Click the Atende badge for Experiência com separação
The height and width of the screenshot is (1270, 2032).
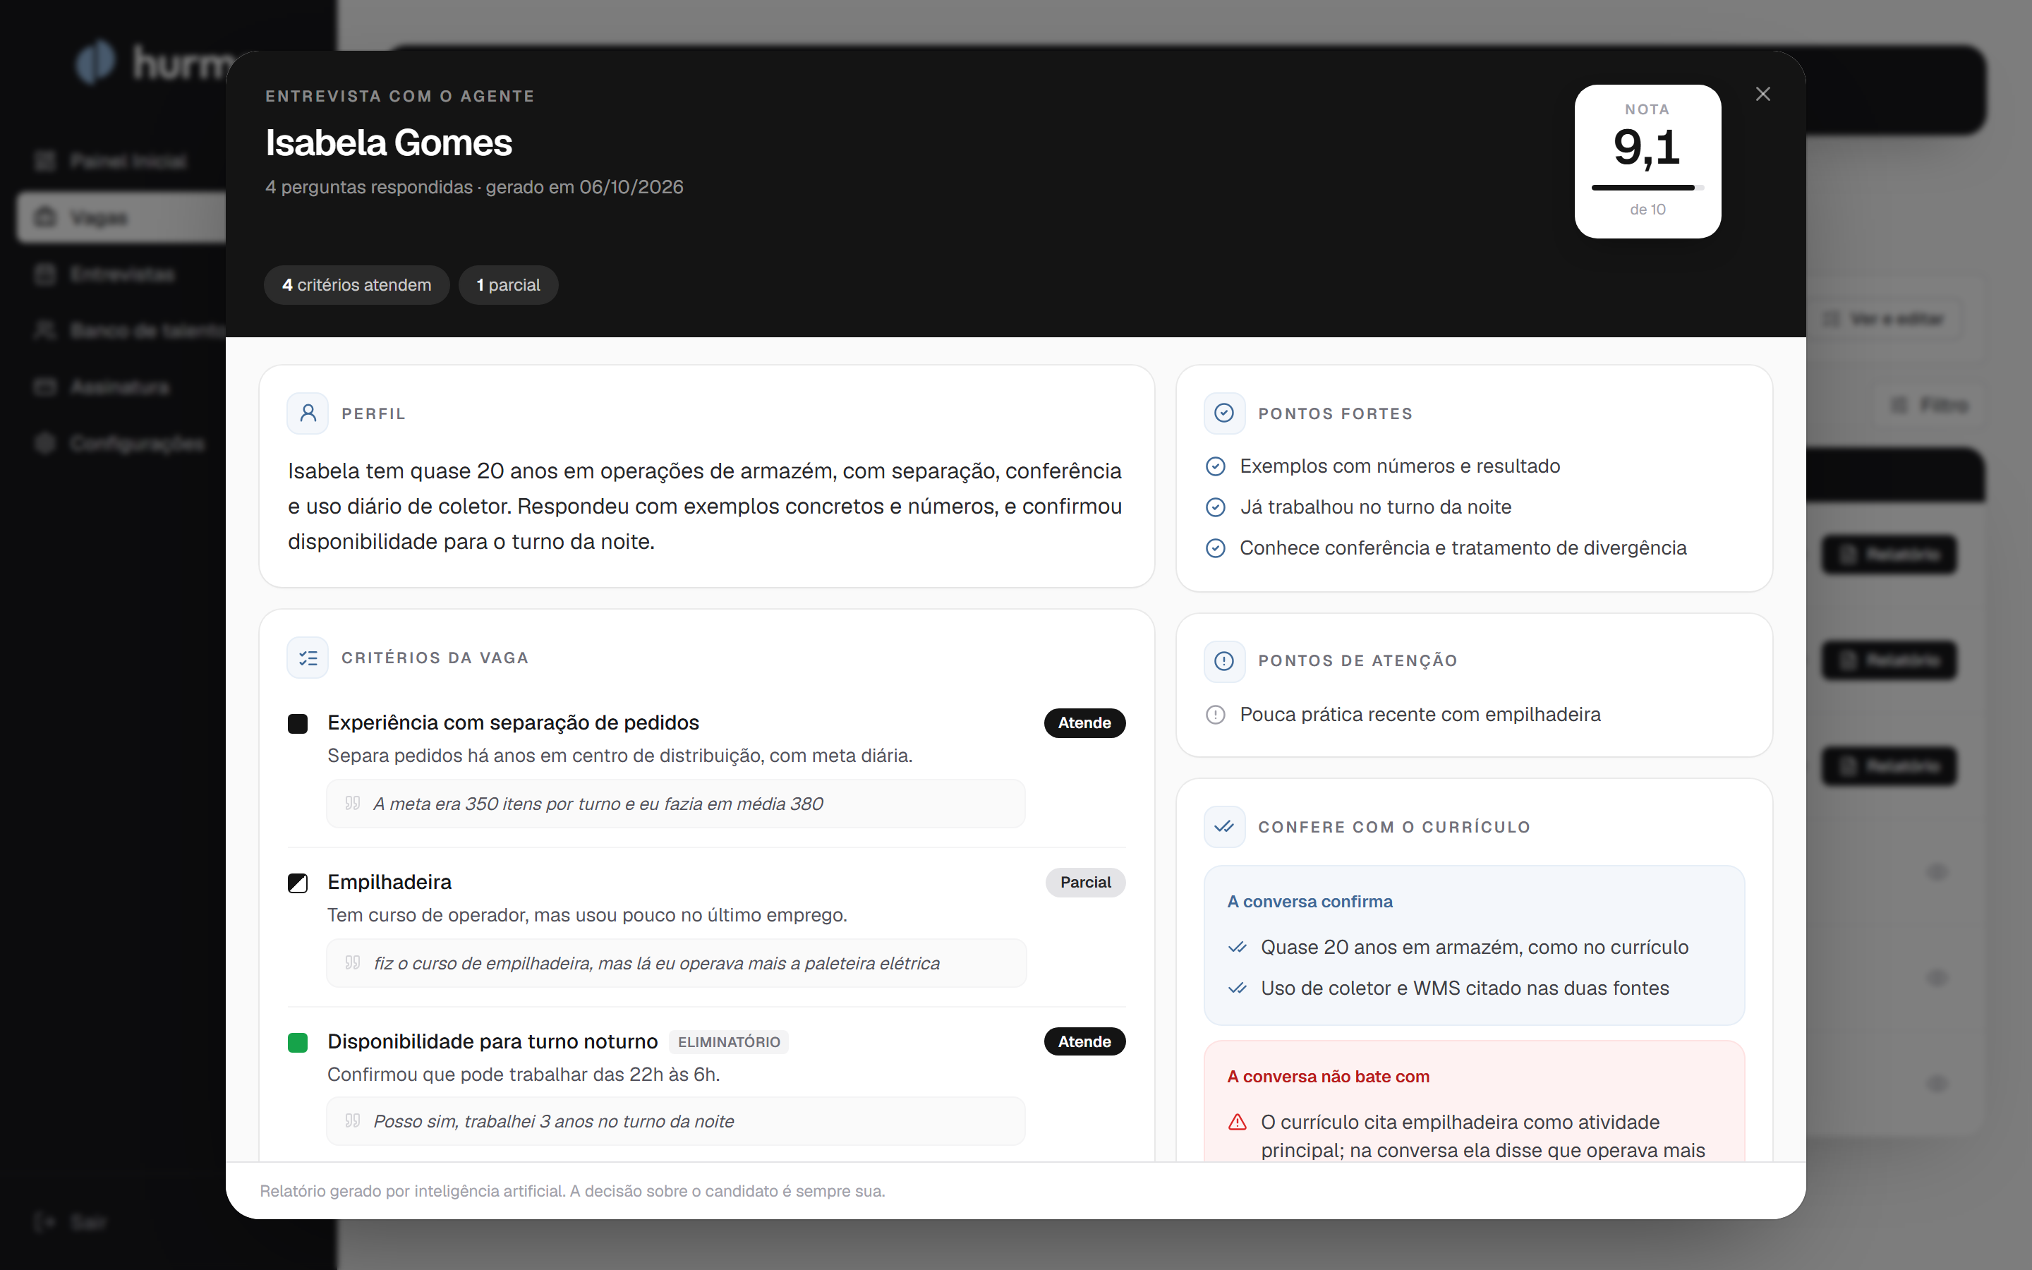point(1084,722)
